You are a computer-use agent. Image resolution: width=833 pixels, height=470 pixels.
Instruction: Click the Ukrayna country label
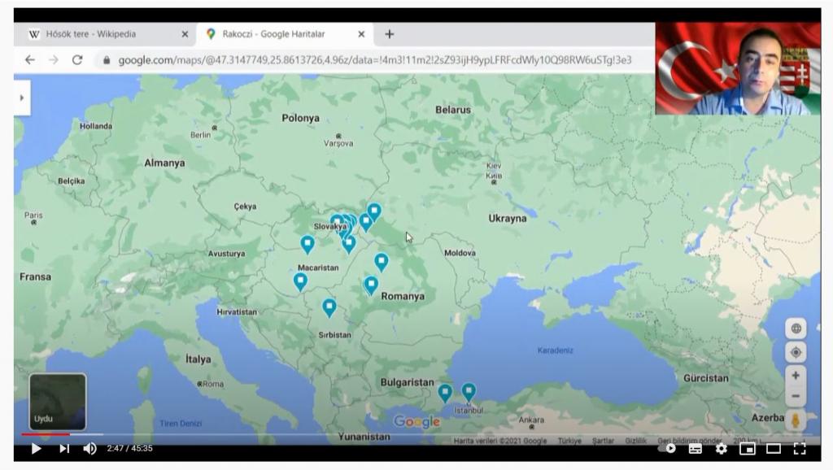508,218
